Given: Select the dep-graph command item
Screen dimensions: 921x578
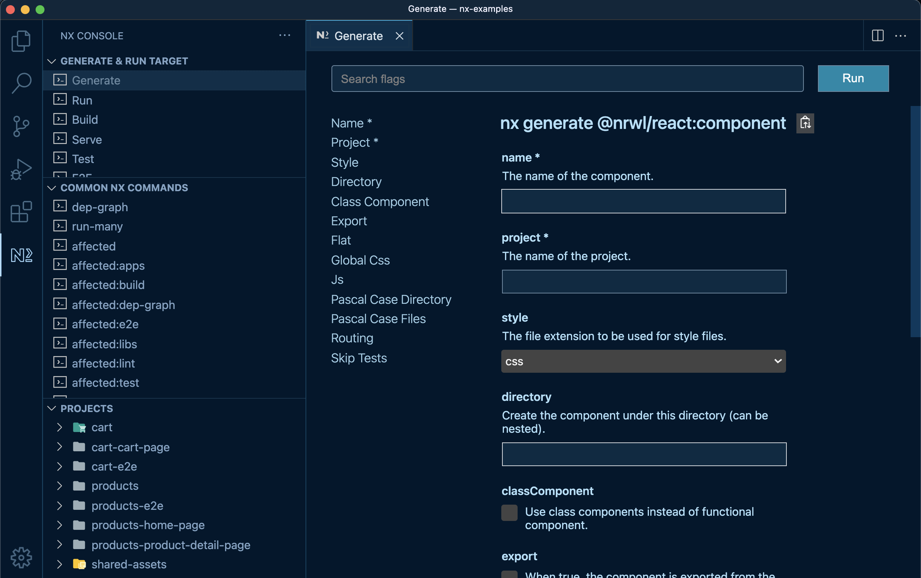Looking at the screenshot, I should [x=100, y=207].
